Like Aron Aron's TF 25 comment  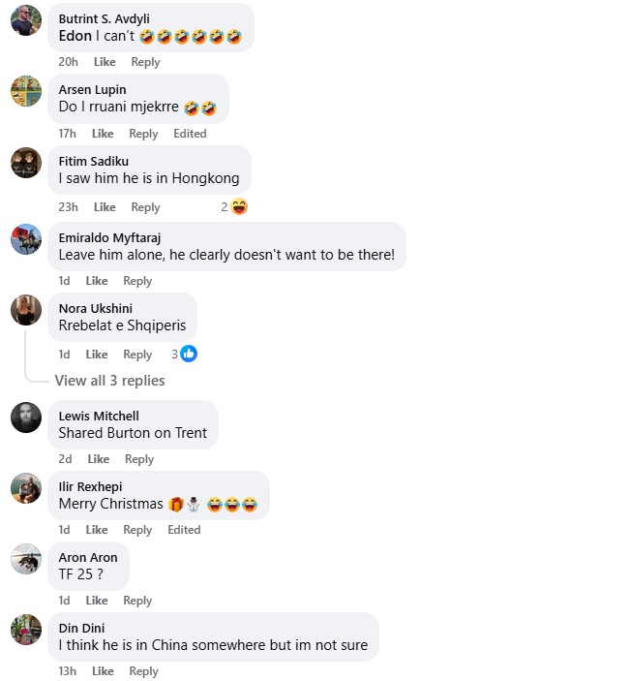coord(97,601)
